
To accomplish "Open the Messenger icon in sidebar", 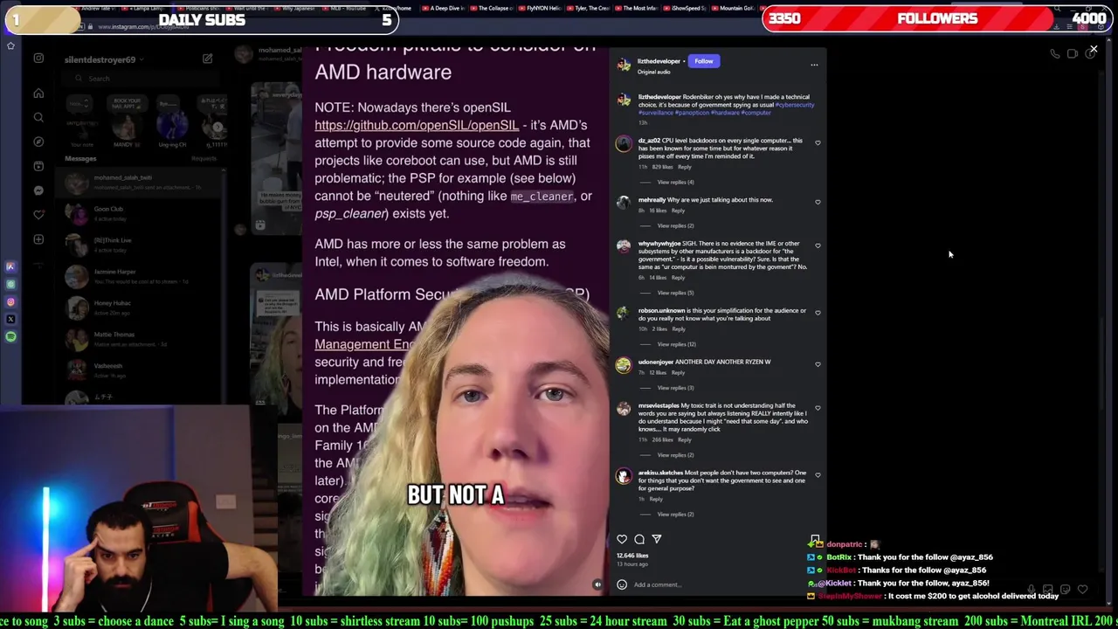I will [38, 190].
